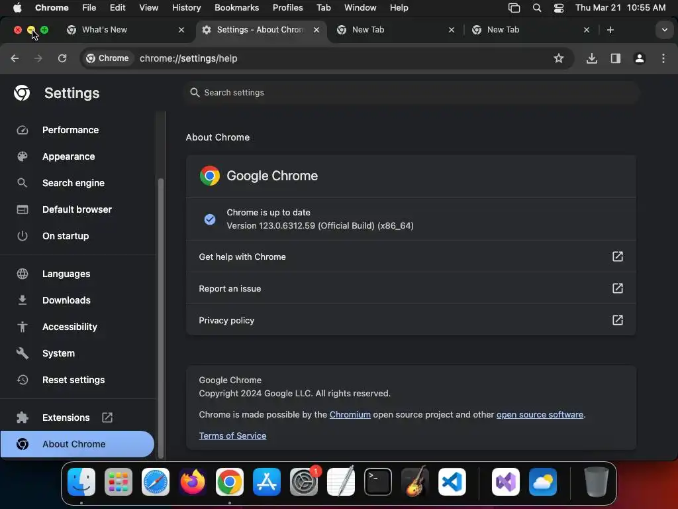Viewport: 678px width, 509px height.
Task: Launch Visual Studio Code from the Dock
Action: 452,482
